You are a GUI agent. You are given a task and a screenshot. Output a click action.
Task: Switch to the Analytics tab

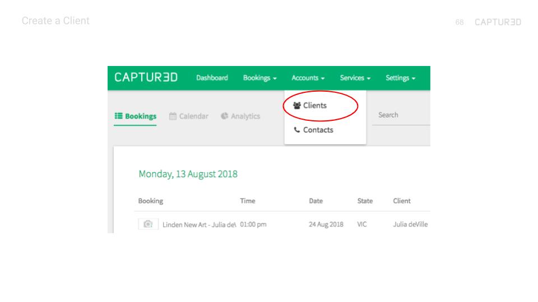click(x=240, y=116)
